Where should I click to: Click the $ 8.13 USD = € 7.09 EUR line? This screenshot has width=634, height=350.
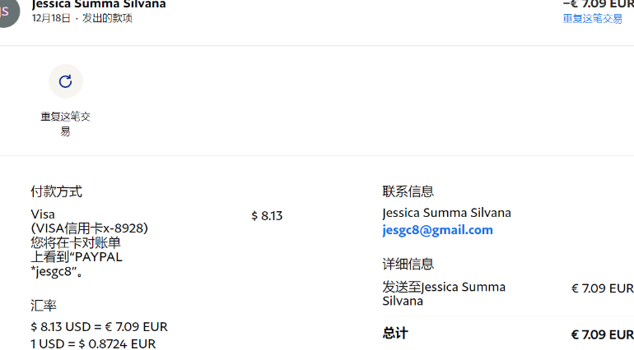[99, 327]
